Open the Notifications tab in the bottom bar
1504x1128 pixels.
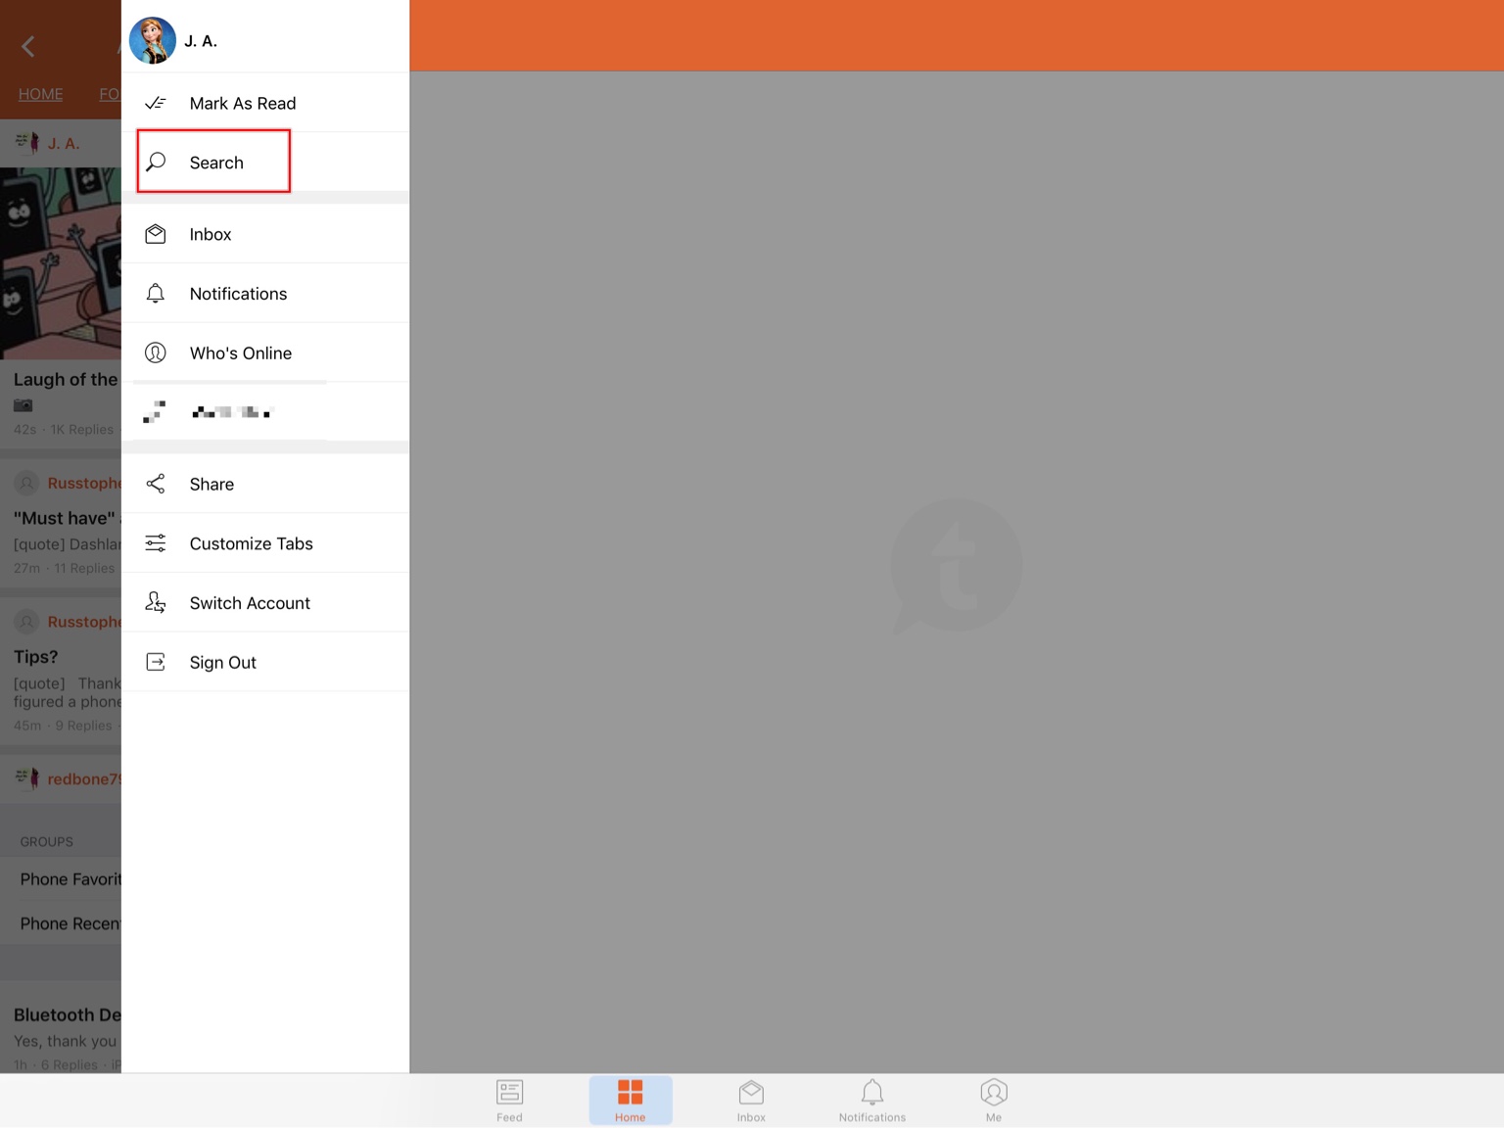(x=871, y=1100)
